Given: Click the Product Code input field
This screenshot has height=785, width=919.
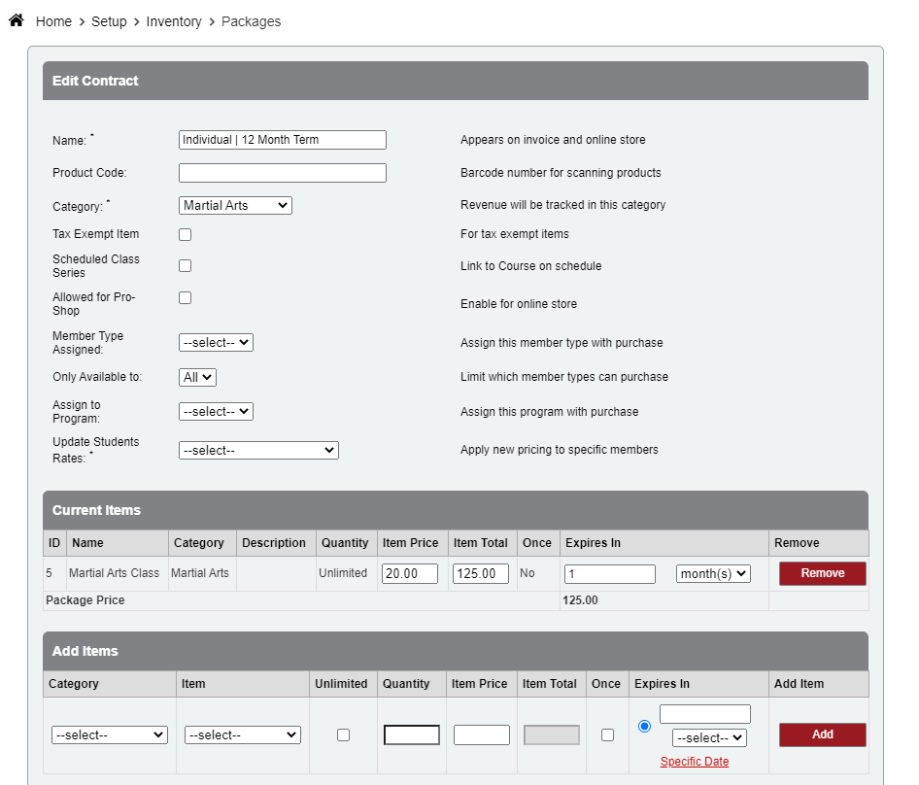Looking at the screenshot, I should click(282, 173).
